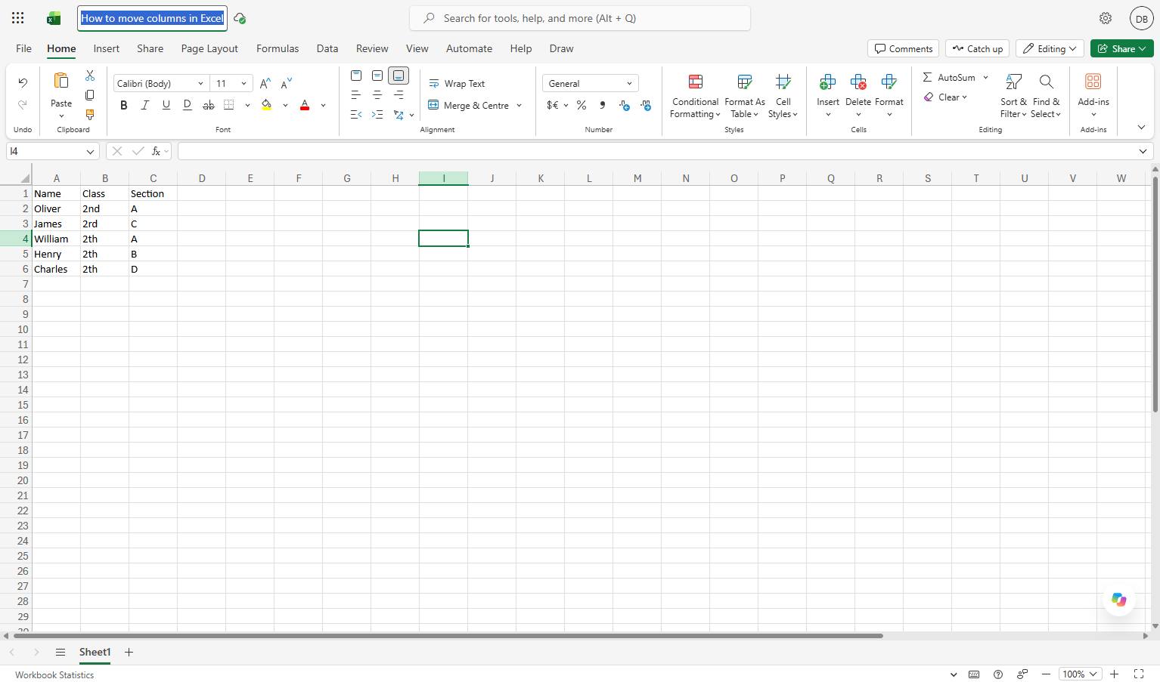The height and width of the screenshot is (682, 1160).
Task: Open the font name dropdown
Action: [x=200, y=84]
